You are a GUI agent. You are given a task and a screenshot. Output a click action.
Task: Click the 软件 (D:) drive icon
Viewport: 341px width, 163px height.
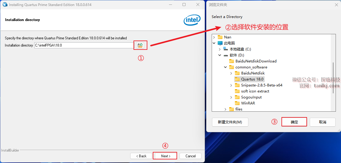tap(226, 55)
